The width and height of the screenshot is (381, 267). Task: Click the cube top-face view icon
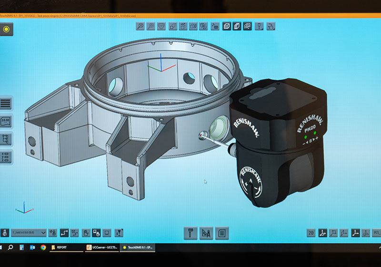pyautogui.click(x=183, y=26)
